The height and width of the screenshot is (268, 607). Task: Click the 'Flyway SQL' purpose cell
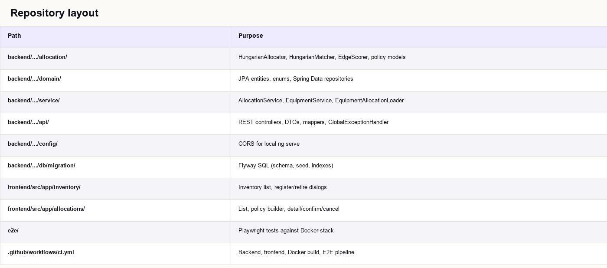click(x=419, y=167)
